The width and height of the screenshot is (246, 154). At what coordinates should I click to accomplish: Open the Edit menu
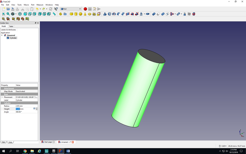point(7,5)
